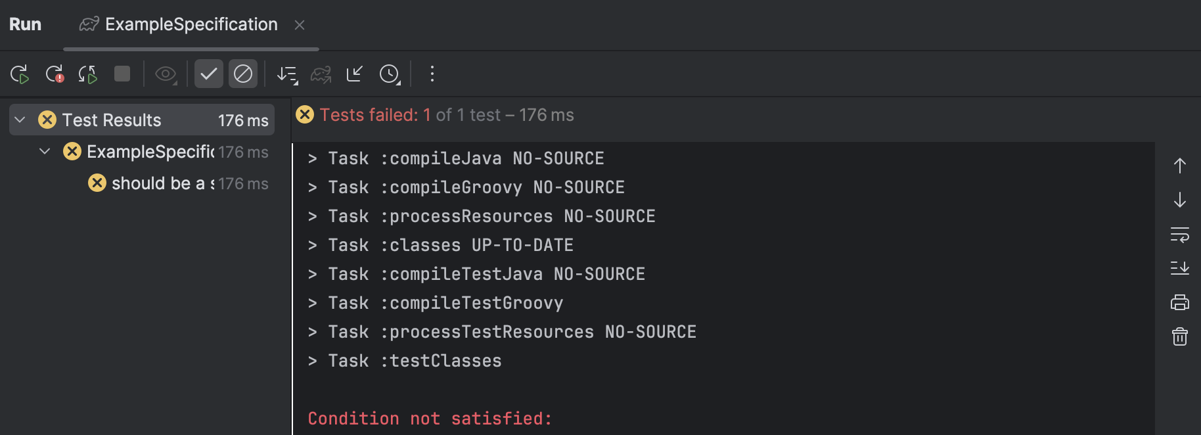Toggle soft-wrap for console output
Viewport: 1201px width, 435px height.
1180,234
